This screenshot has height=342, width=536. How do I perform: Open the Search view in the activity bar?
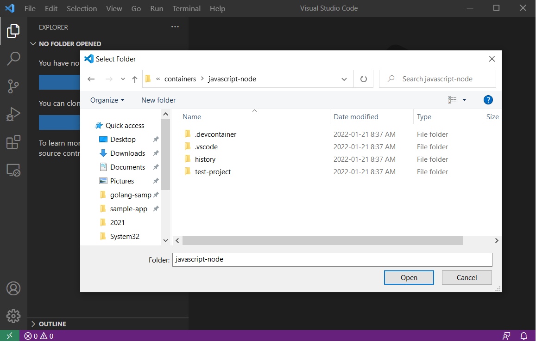pos(13,58)
